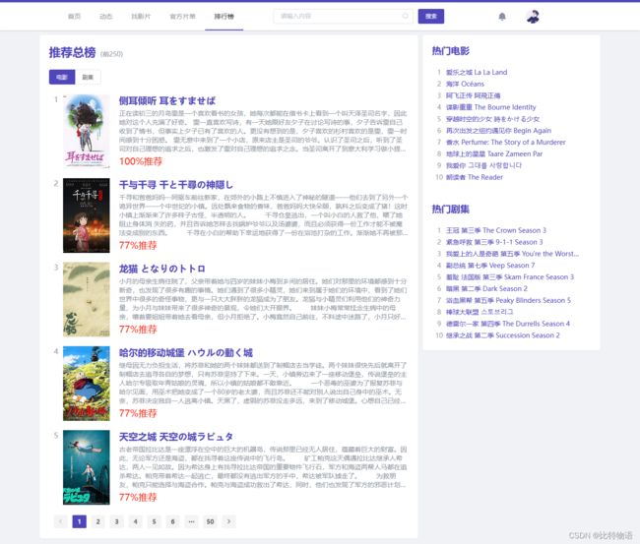Select the 排行榜 navigation tab
This screenshot has width=640, height=544.
point(224,17)
